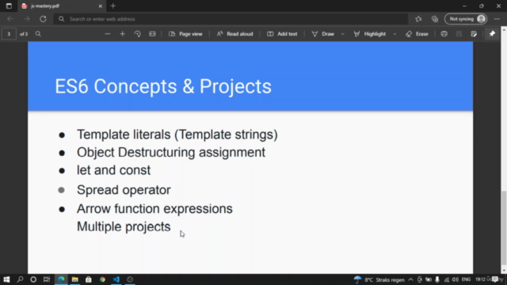Toggle the Draw tool
507x285 pixels.
322,34
